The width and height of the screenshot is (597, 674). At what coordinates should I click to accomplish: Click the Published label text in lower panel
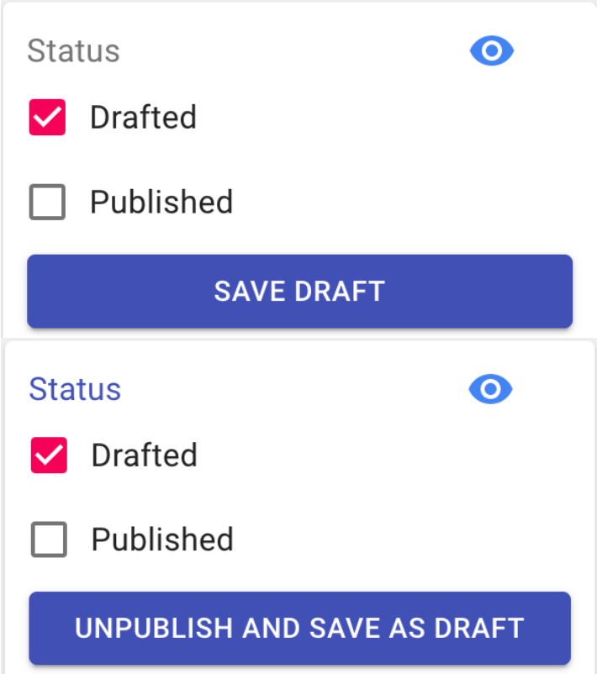click(162, 540)
